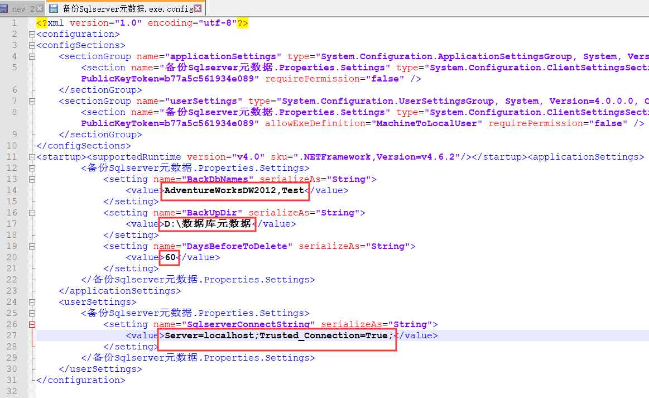Click the save-state icon on the config tab
Screen dimensions: 649x398
[54, 8]
